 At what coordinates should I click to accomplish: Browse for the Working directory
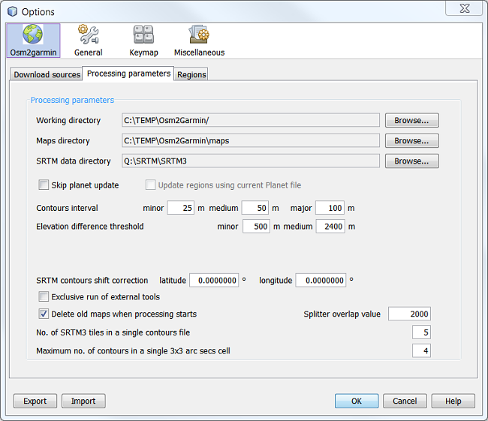tap(411, 120)
